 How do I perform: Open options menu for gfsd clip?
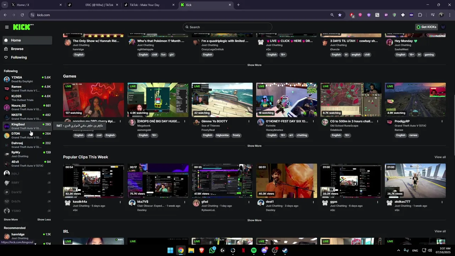(249, 202)
